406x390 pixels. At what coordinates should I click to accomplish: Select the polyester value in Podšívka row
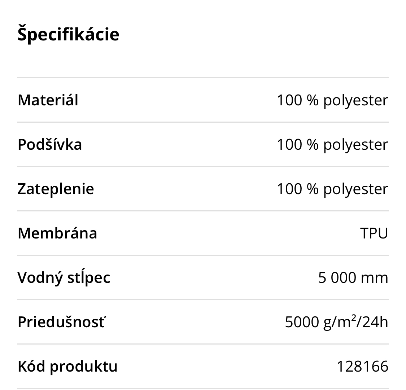[332, 144]
